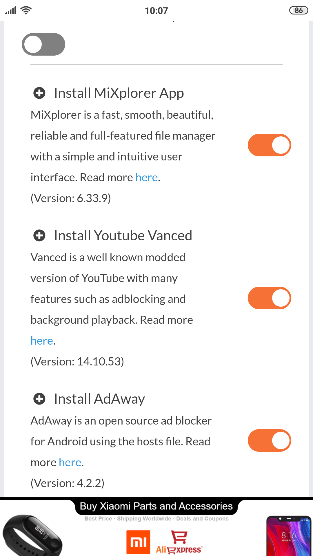Tap the Wi-Fi status icon

pos(26,11)
